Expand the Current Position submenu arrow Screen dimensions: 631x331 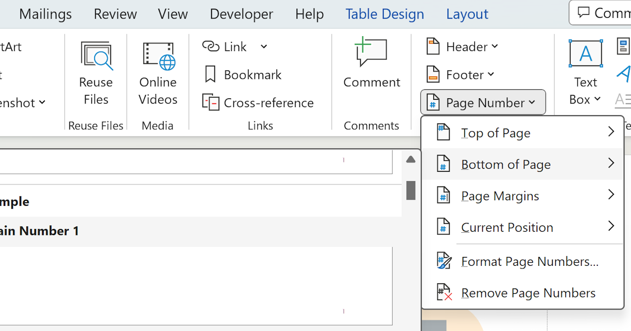point(611,226)
